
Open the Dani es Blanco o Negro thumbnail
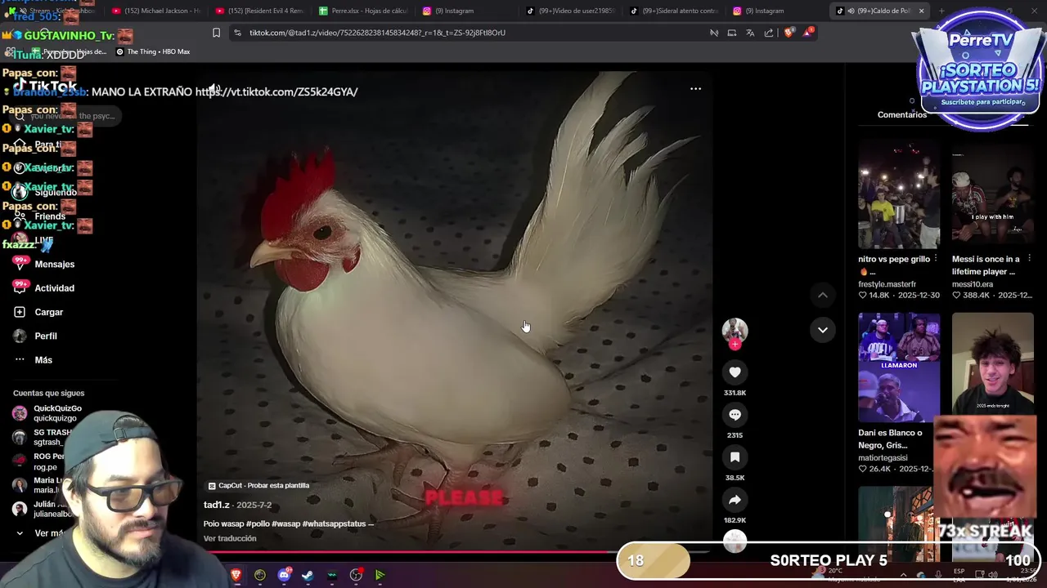click(x=899, y=367)
